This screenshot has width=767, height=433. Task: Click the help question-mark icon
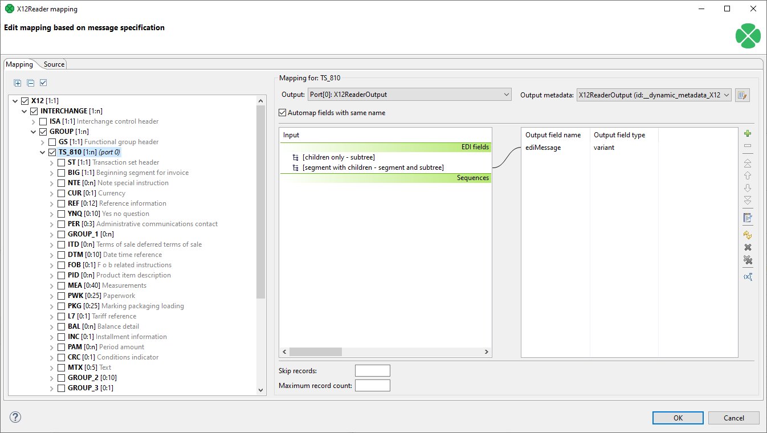pyautogui.click(x=15, y=417)
